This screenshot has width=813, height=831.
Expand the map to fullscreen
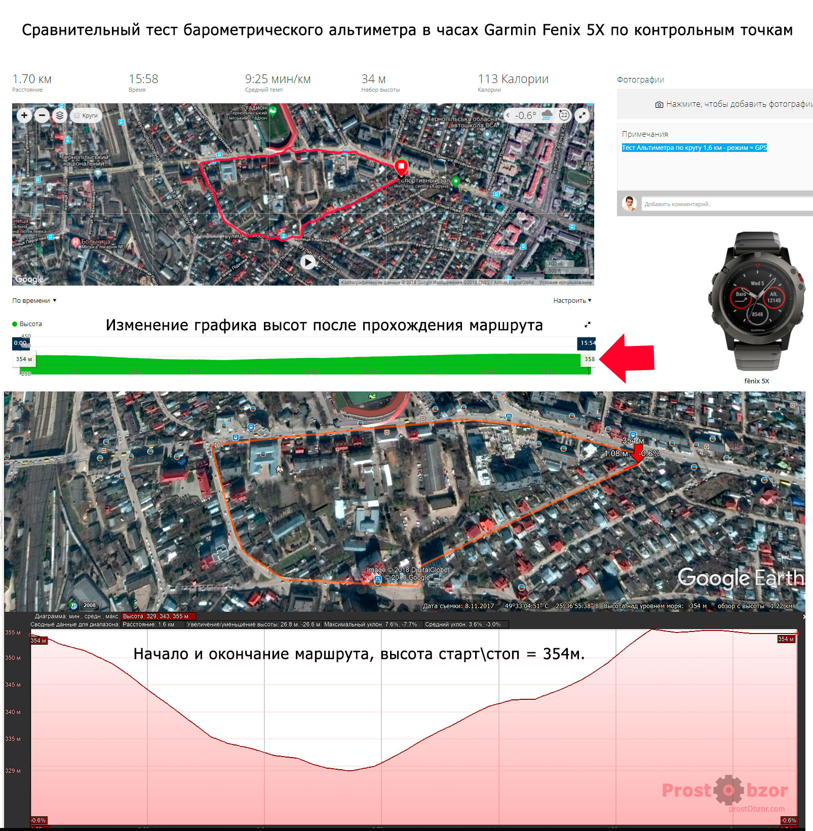[x=583, y=115]
